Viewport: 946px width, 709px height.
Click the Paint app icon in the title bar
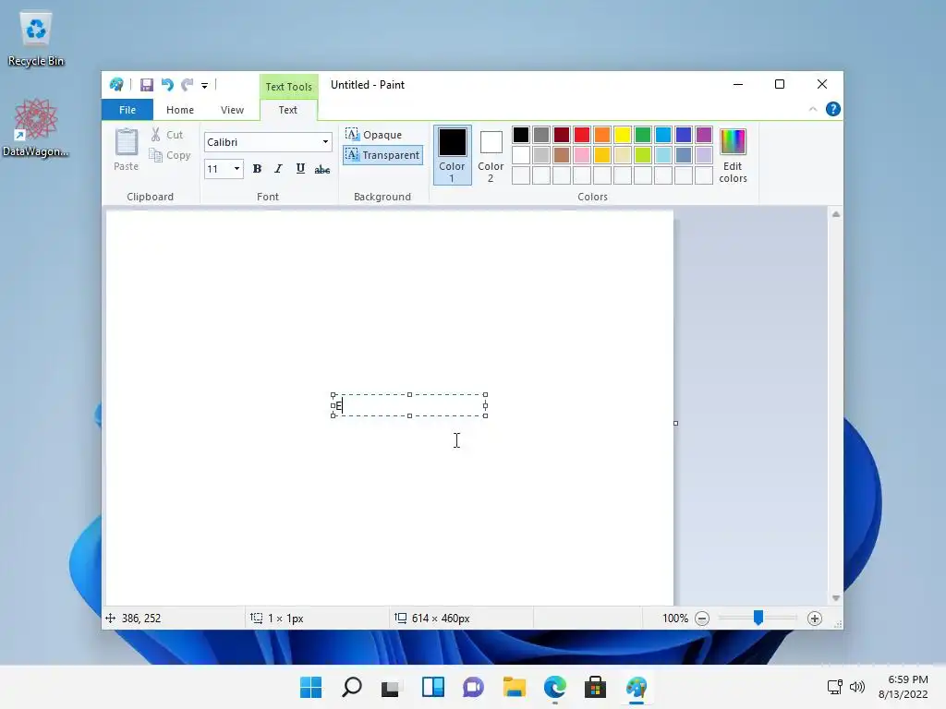coord(116,85)
